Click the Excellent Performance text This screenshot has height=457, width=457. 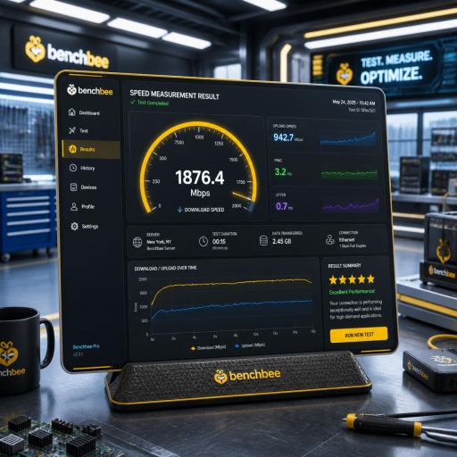[352, 292]
